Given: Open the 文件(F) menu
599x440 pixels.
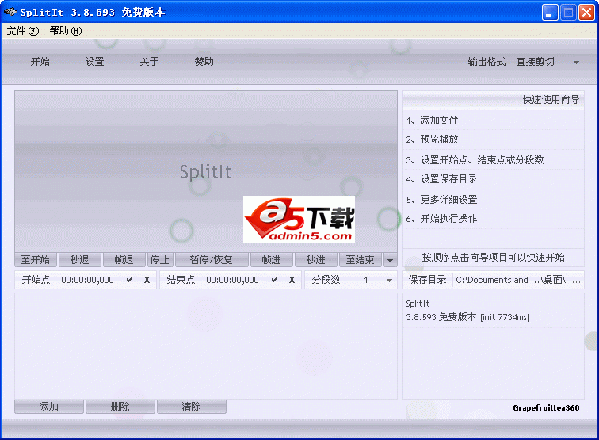Looking at the screenshot, I should [23, 31].
